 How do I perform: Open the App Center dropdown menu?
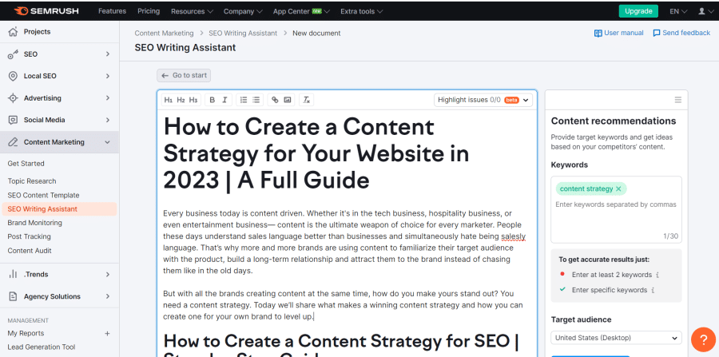click(301, 11)
